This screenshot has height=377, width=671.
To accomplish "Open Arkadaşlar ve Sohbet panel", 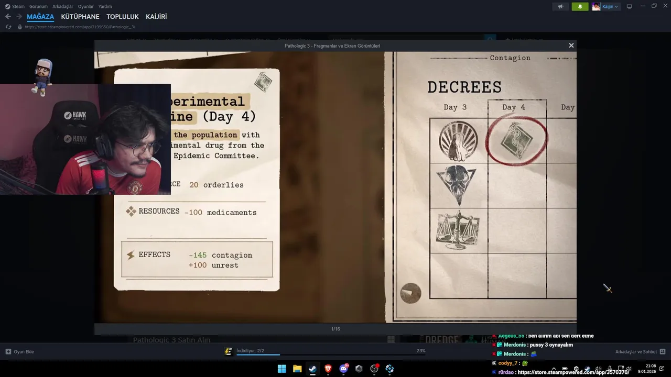I will pos(640,351).
